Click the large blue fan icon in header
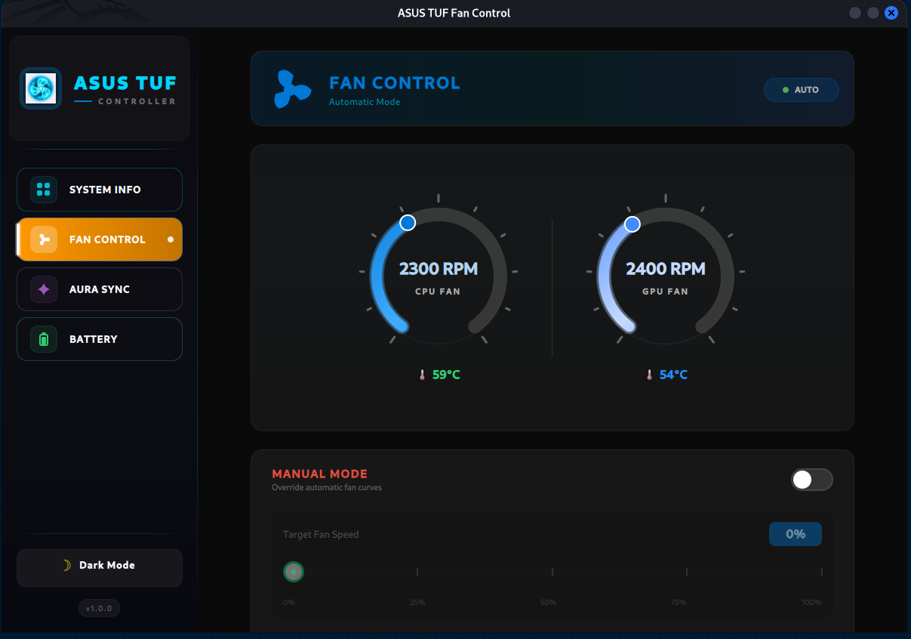This screenshot has height=639, width=911. coord(292,89)
